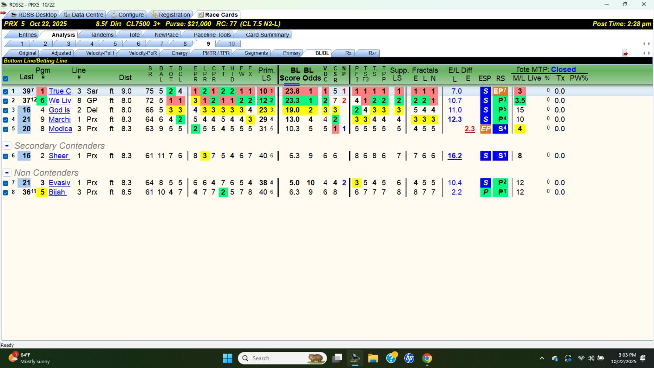Click the orange EP ESP cell for Modica
Viewport: 654px width, 368px height.
tap(485, 129)
